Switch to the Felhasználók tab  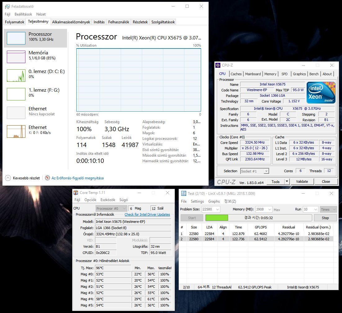click(x=119, y=22)
